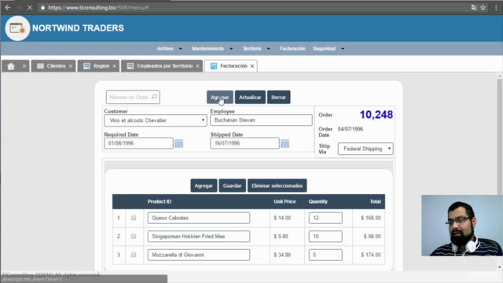503x283 pixels.
Task: Expand the Mantenimiento menu
Action: tap(212, 49)
